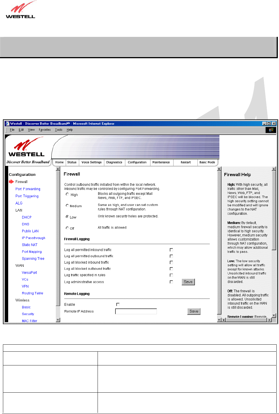Open the DNS settings link

tap(25, 224)
